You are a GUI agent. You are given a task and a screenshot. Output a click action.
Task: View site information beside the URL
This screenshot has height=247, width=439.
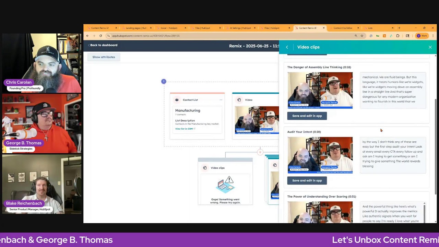click(108, 36)
